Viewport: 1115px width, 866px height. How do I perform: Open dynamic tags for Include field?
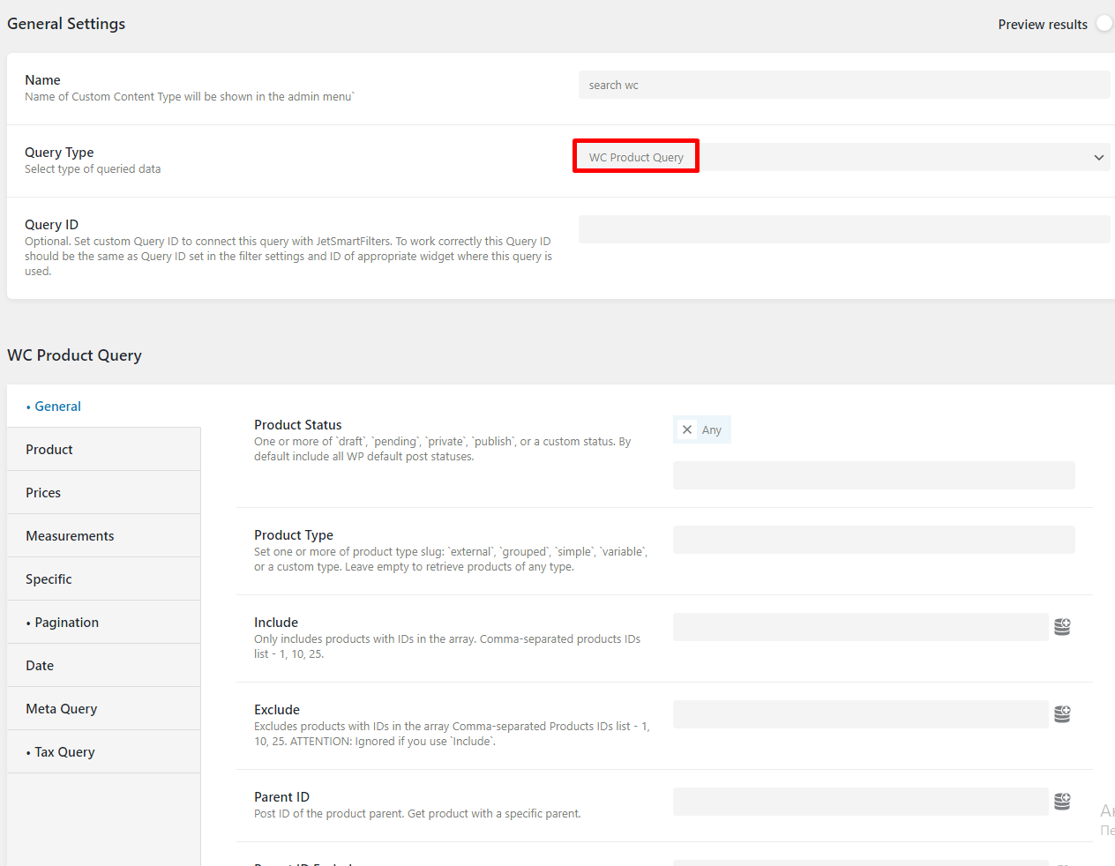(1062, 627)
